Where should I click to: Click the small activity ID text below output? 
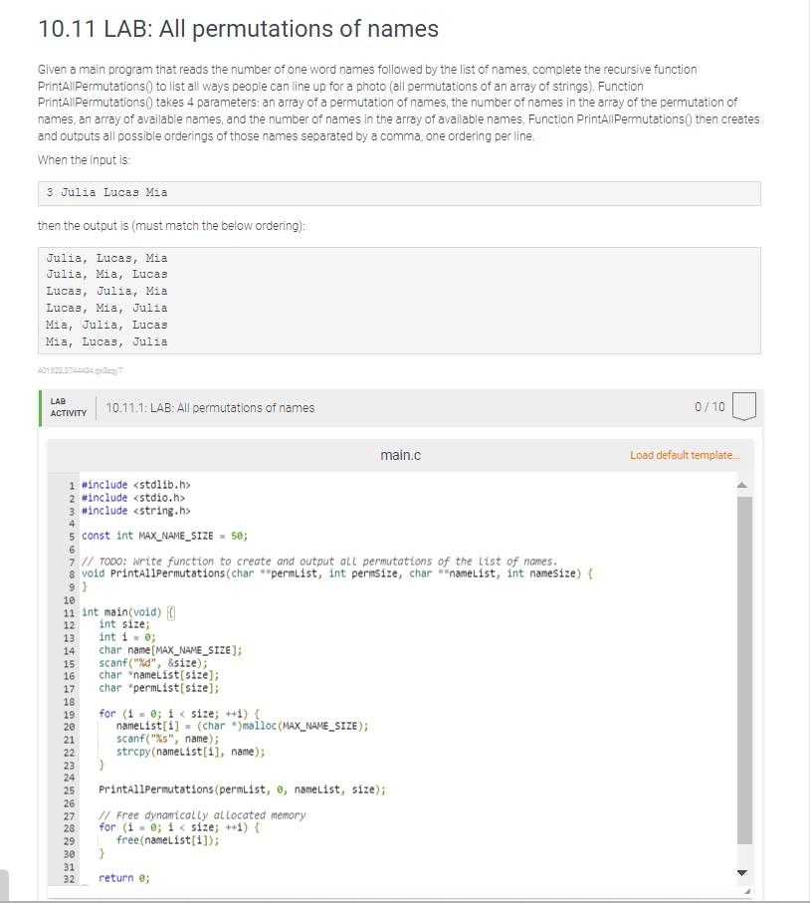click(81, 371)
